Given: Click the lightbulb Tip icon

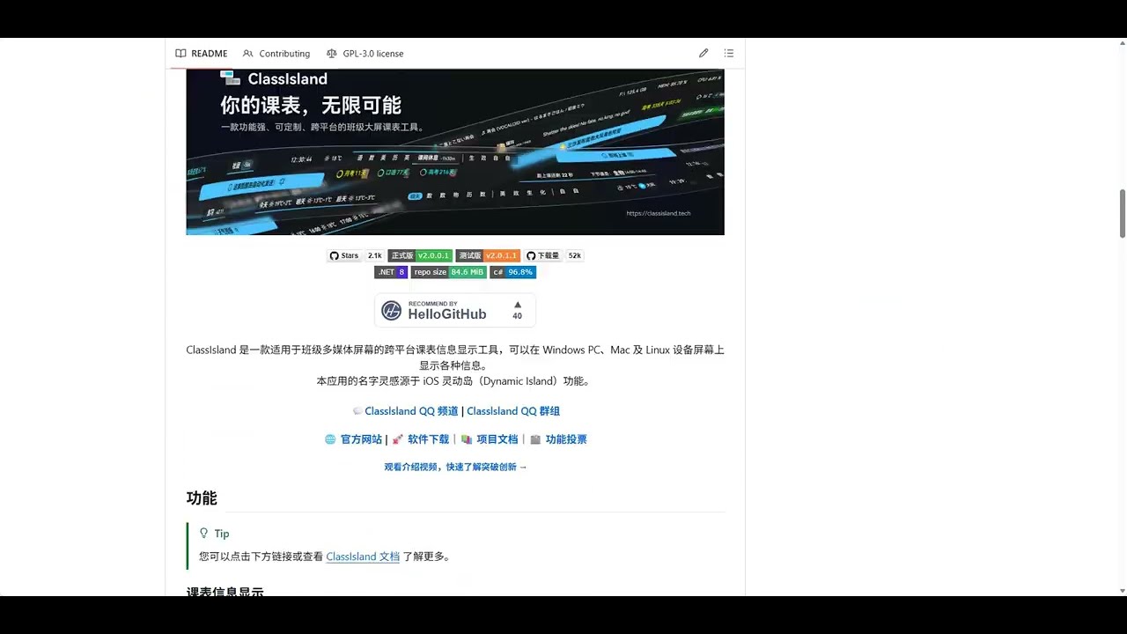Looking at the screenshot, I should tap(204, 534).
